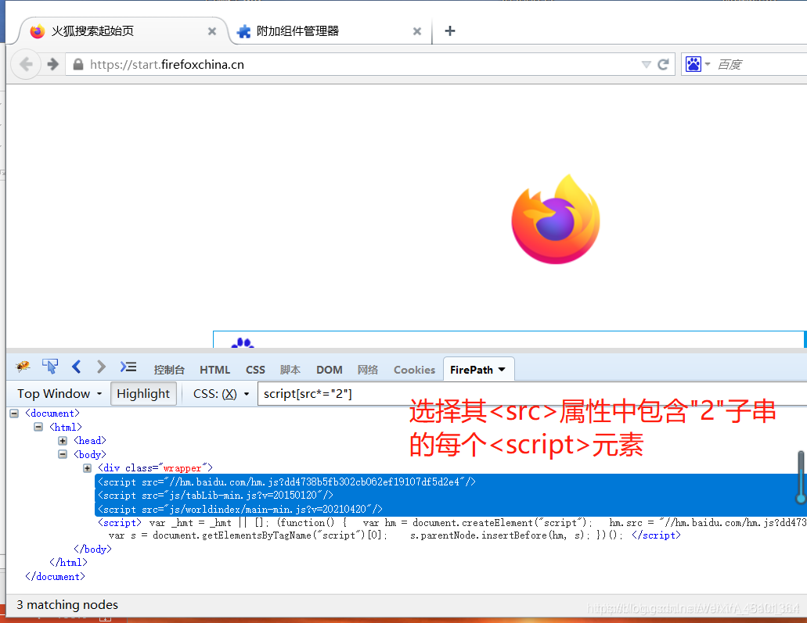
Task: Select the tabLib-min.js script node
Action: tap(215, 495)
